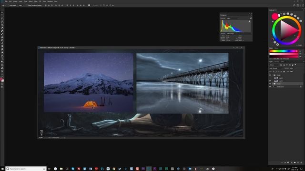Select the Move tool
Viewport: 305px width, 171px height.
2,12
